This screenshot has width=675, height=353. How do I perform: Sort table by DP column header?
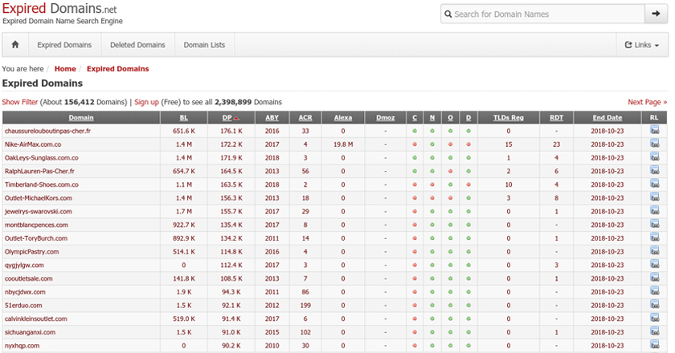click(x=231, y=117)
